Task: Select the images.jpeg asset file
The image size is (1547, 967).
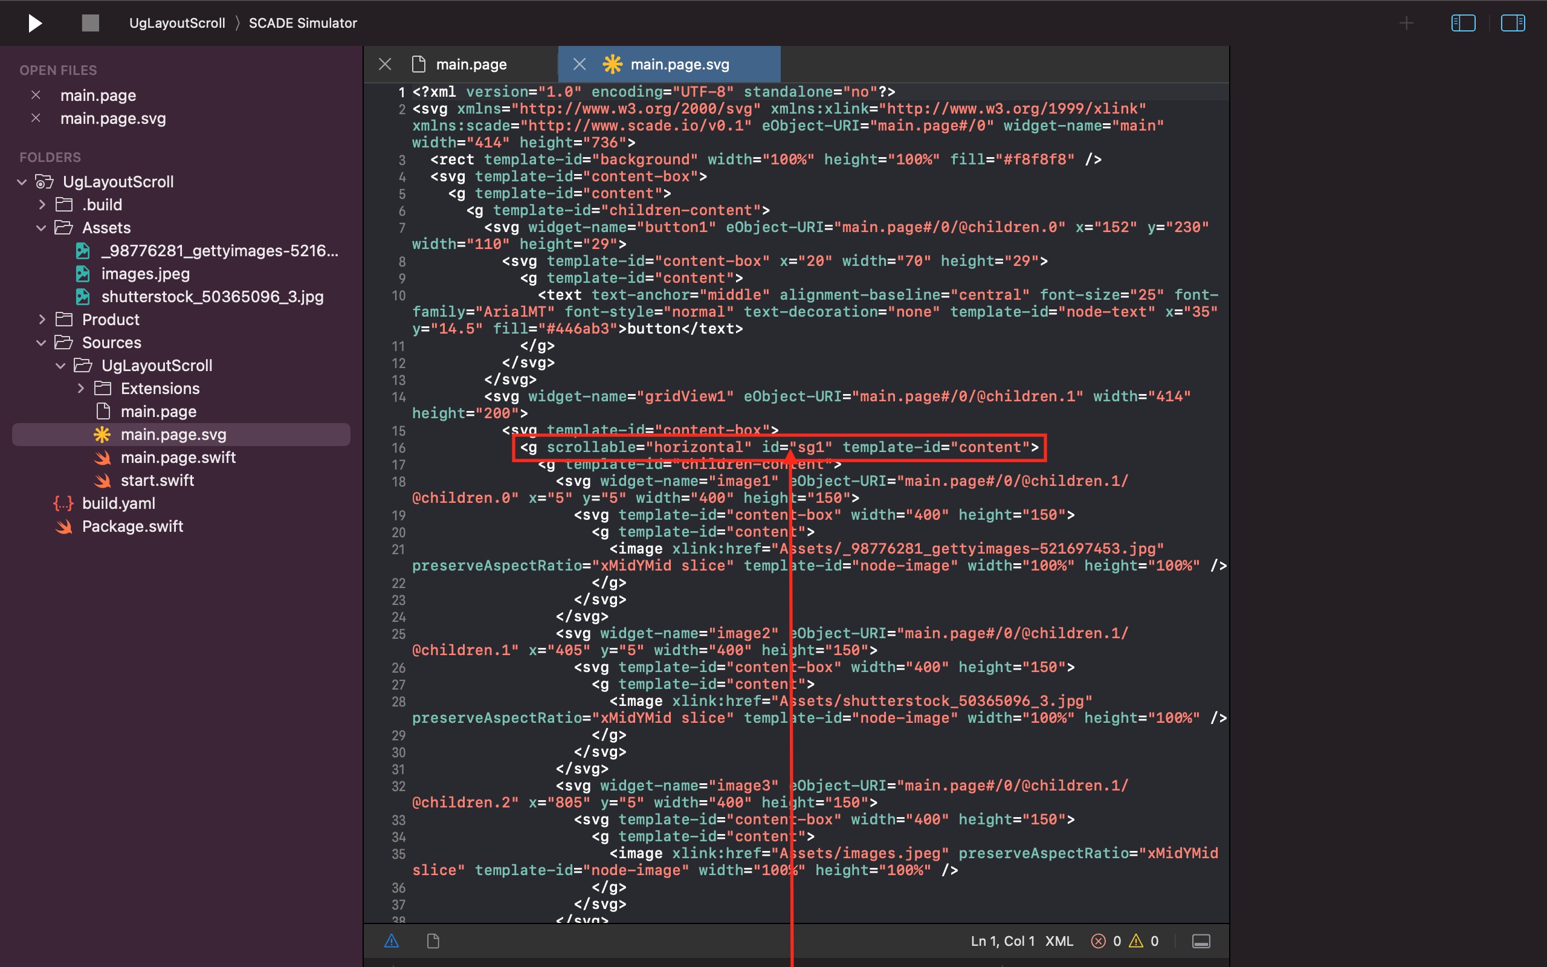Action: click(x=145, y=274)
